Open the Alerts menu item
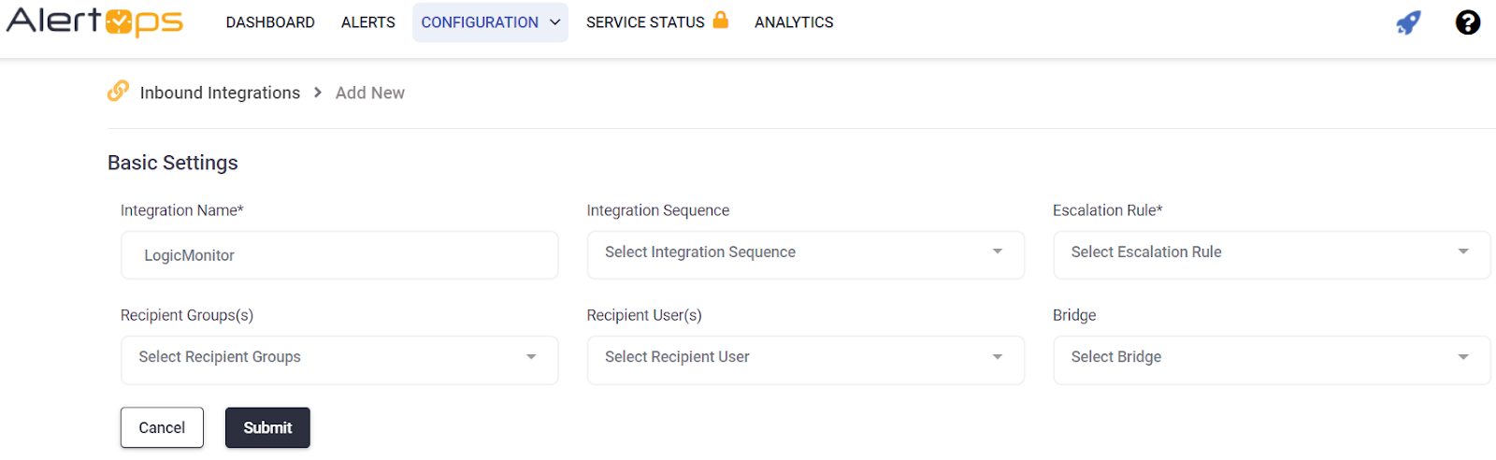Viewport: 1496px width, 460px height. point(367,22)
